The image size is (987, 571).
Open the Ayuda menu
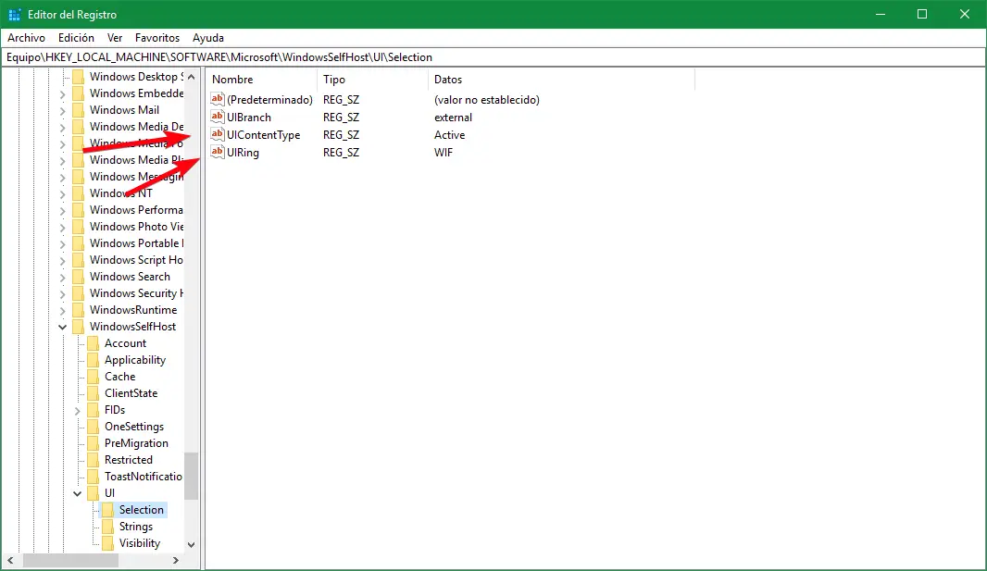click(x=208, y=38)
